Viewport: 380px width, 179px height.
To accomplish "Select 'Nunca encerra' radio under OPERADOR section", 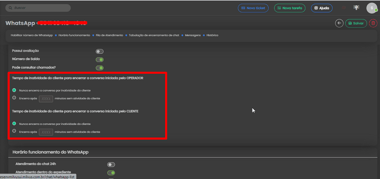I will pos(14,90).
